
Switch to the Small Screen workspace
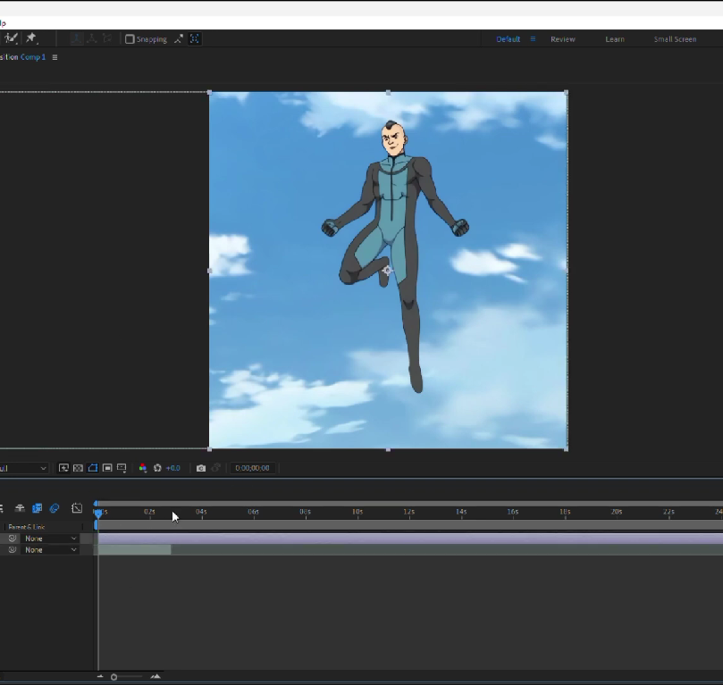click(x=675, y=39)
